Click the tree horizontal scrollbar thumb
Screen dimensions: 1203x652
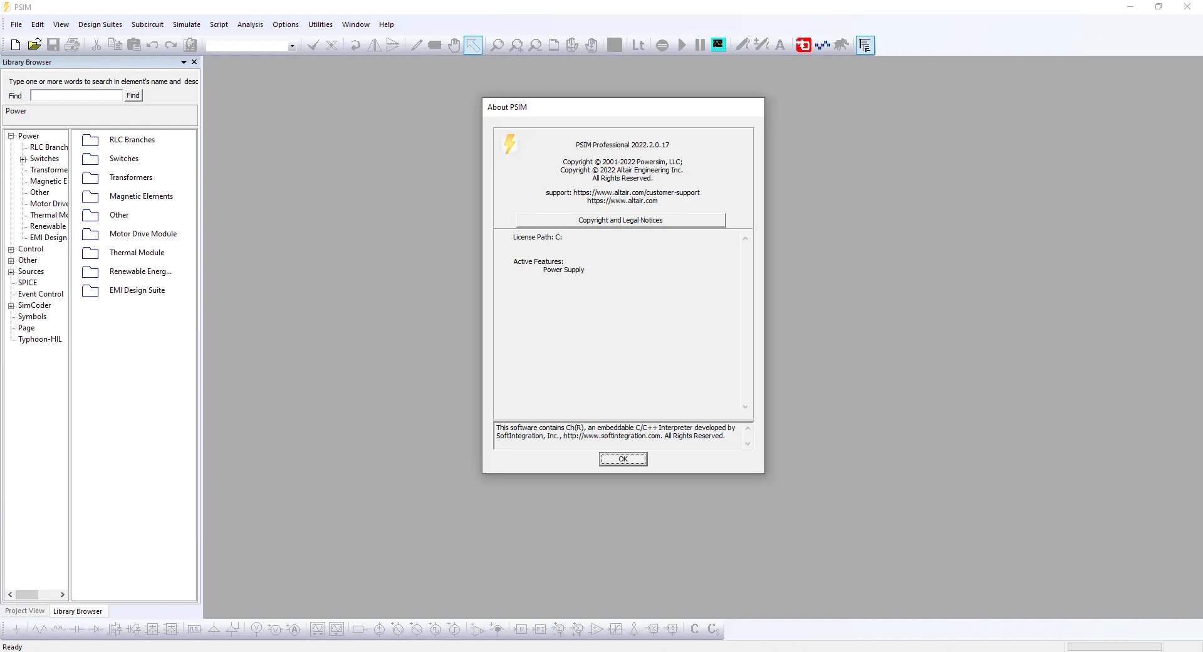click(x=27, y=594)
